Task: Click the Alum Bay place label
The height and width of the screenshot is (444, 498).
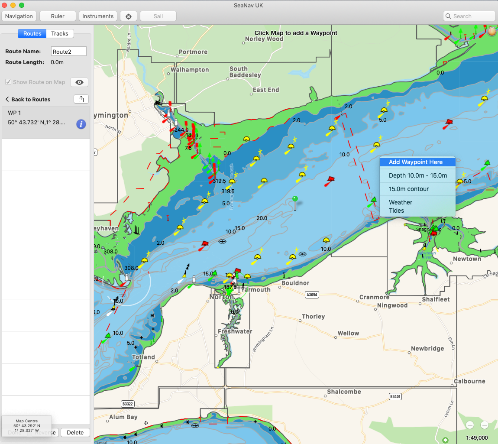Action: [123, 417]
